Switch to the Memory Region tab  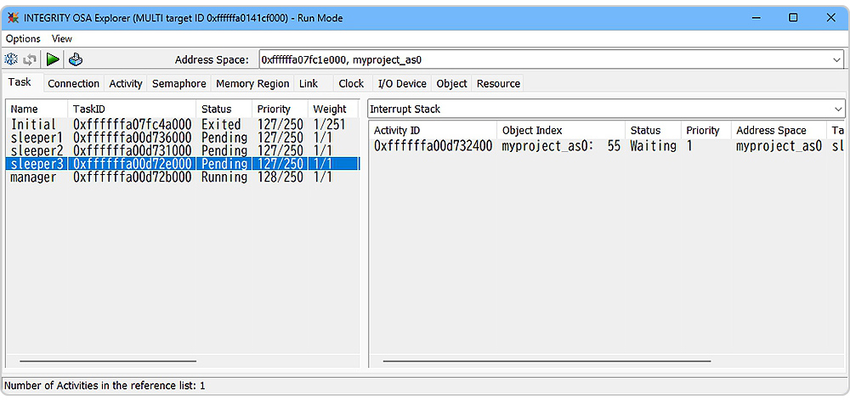pyautogui.click(x=252, y=83)
